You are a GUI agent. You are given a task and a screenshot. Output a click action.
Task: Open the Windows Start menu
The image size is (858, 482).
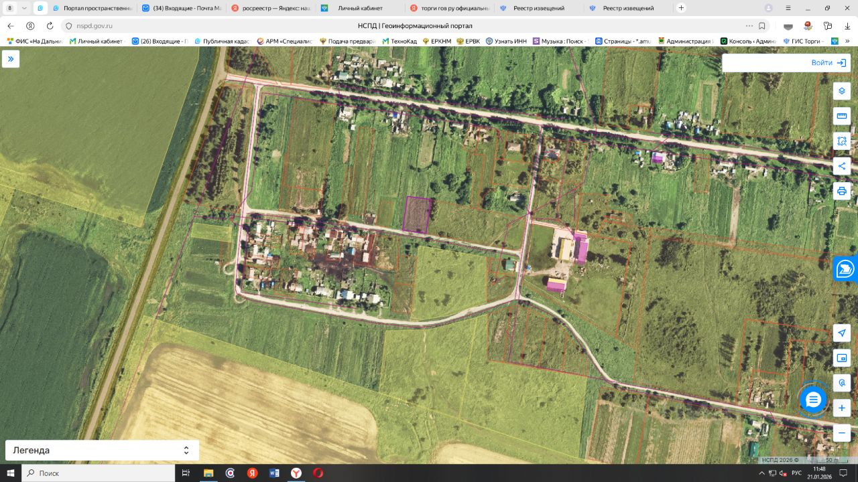coord(11,473)
